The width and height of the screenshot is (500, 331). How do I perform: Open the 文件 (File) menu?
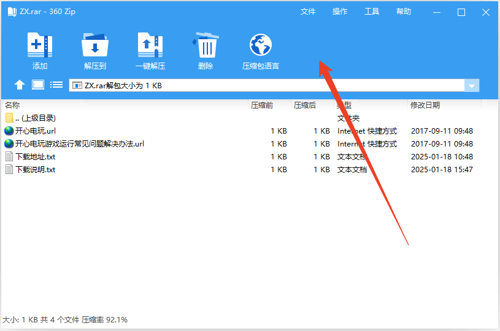(x=308, y=12)
